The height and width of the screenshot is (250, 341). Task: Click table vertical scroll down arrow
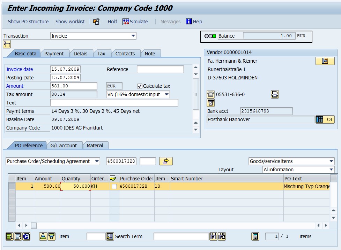(333, 218)
